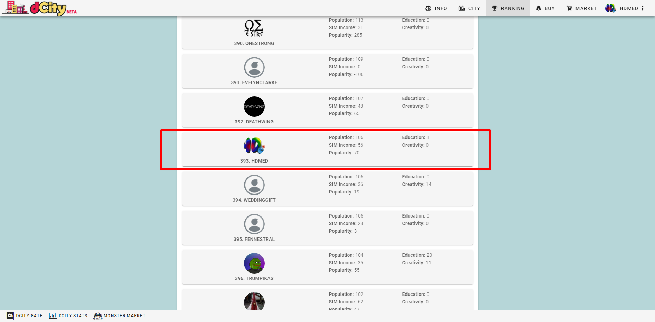655x322 pixels.
Task: Click TRUMPIKAS's Creativity: 11 value
Action: pos(416,263)
